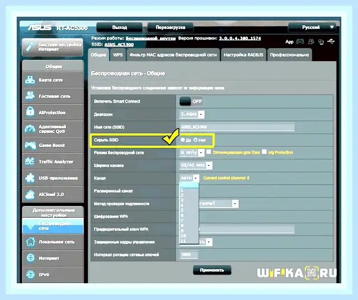Switch to the WPS tab
Image resolution: width=358 pixels, height=300 pixels.
(118, 55)
